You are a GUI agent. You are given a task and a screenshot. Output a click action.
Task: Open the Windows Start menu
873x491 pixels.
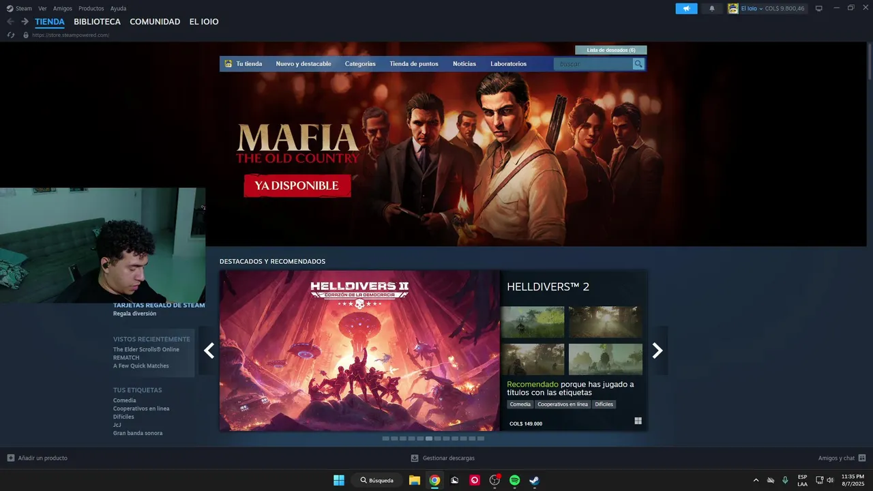(x=339, y=480)
